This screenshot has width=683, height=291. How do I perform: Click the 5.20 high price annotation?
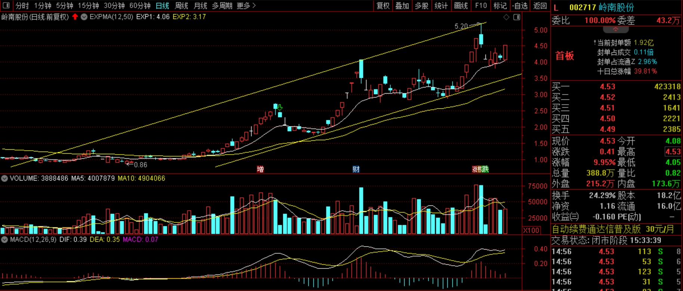[x=461, y=26]
